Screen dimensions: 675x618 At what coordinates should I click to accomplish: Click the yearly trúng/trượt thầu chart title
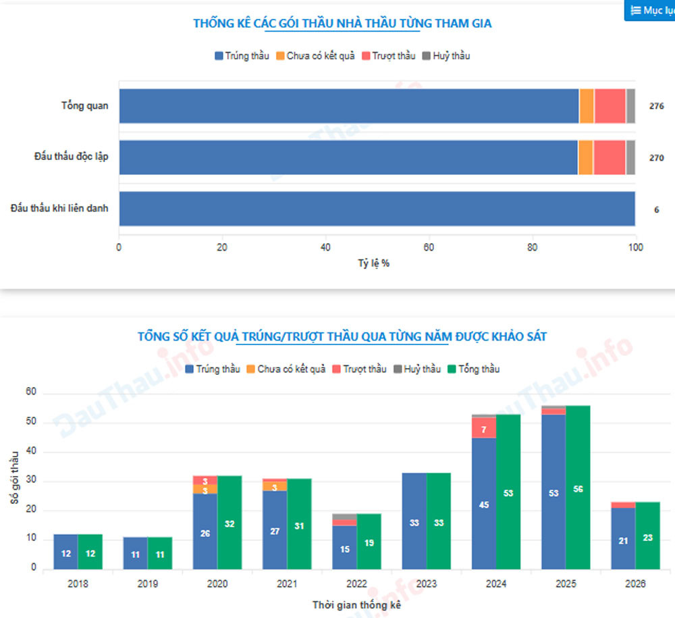342,336
